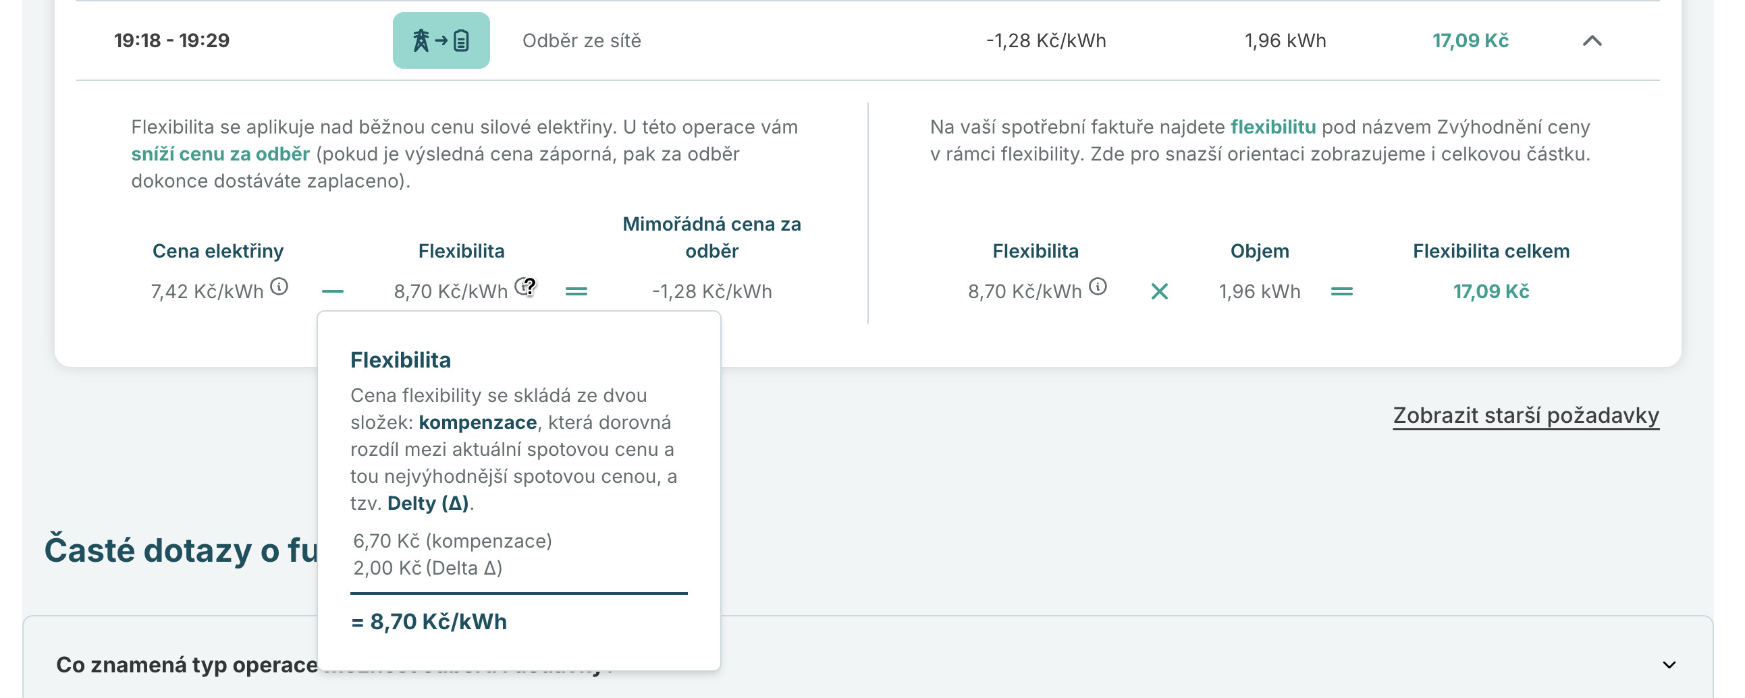Screen dimensions: 1745x698
Task: Click the minus operator between price columns
Action: pos(333,292)
